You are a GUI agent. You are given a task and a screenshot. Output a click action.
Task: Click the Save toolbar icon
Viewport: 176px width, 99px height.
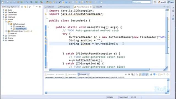pyautogui.click(x=8, y=2)
